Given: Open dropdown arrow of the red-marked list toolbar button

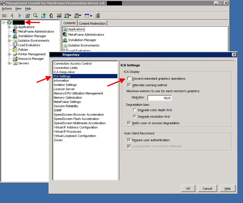Looking at the screenshot, I should (x=70, y=16).
